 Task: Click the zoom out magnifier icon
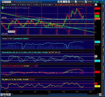(7, 95)
